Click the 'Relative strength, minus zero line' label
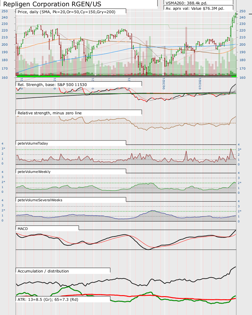 click(x=50, y=113)
